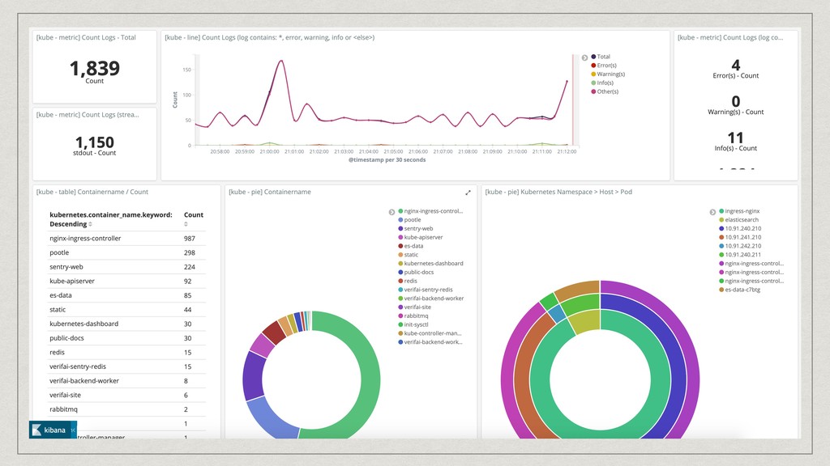Click the Warning(s) - Count metric label
Viewport: 830px width, 466px height.
(736, 112)
